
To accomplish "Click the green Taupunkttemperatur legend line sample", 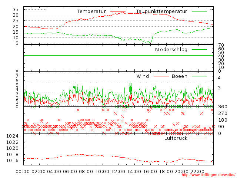I will [199, 11].
